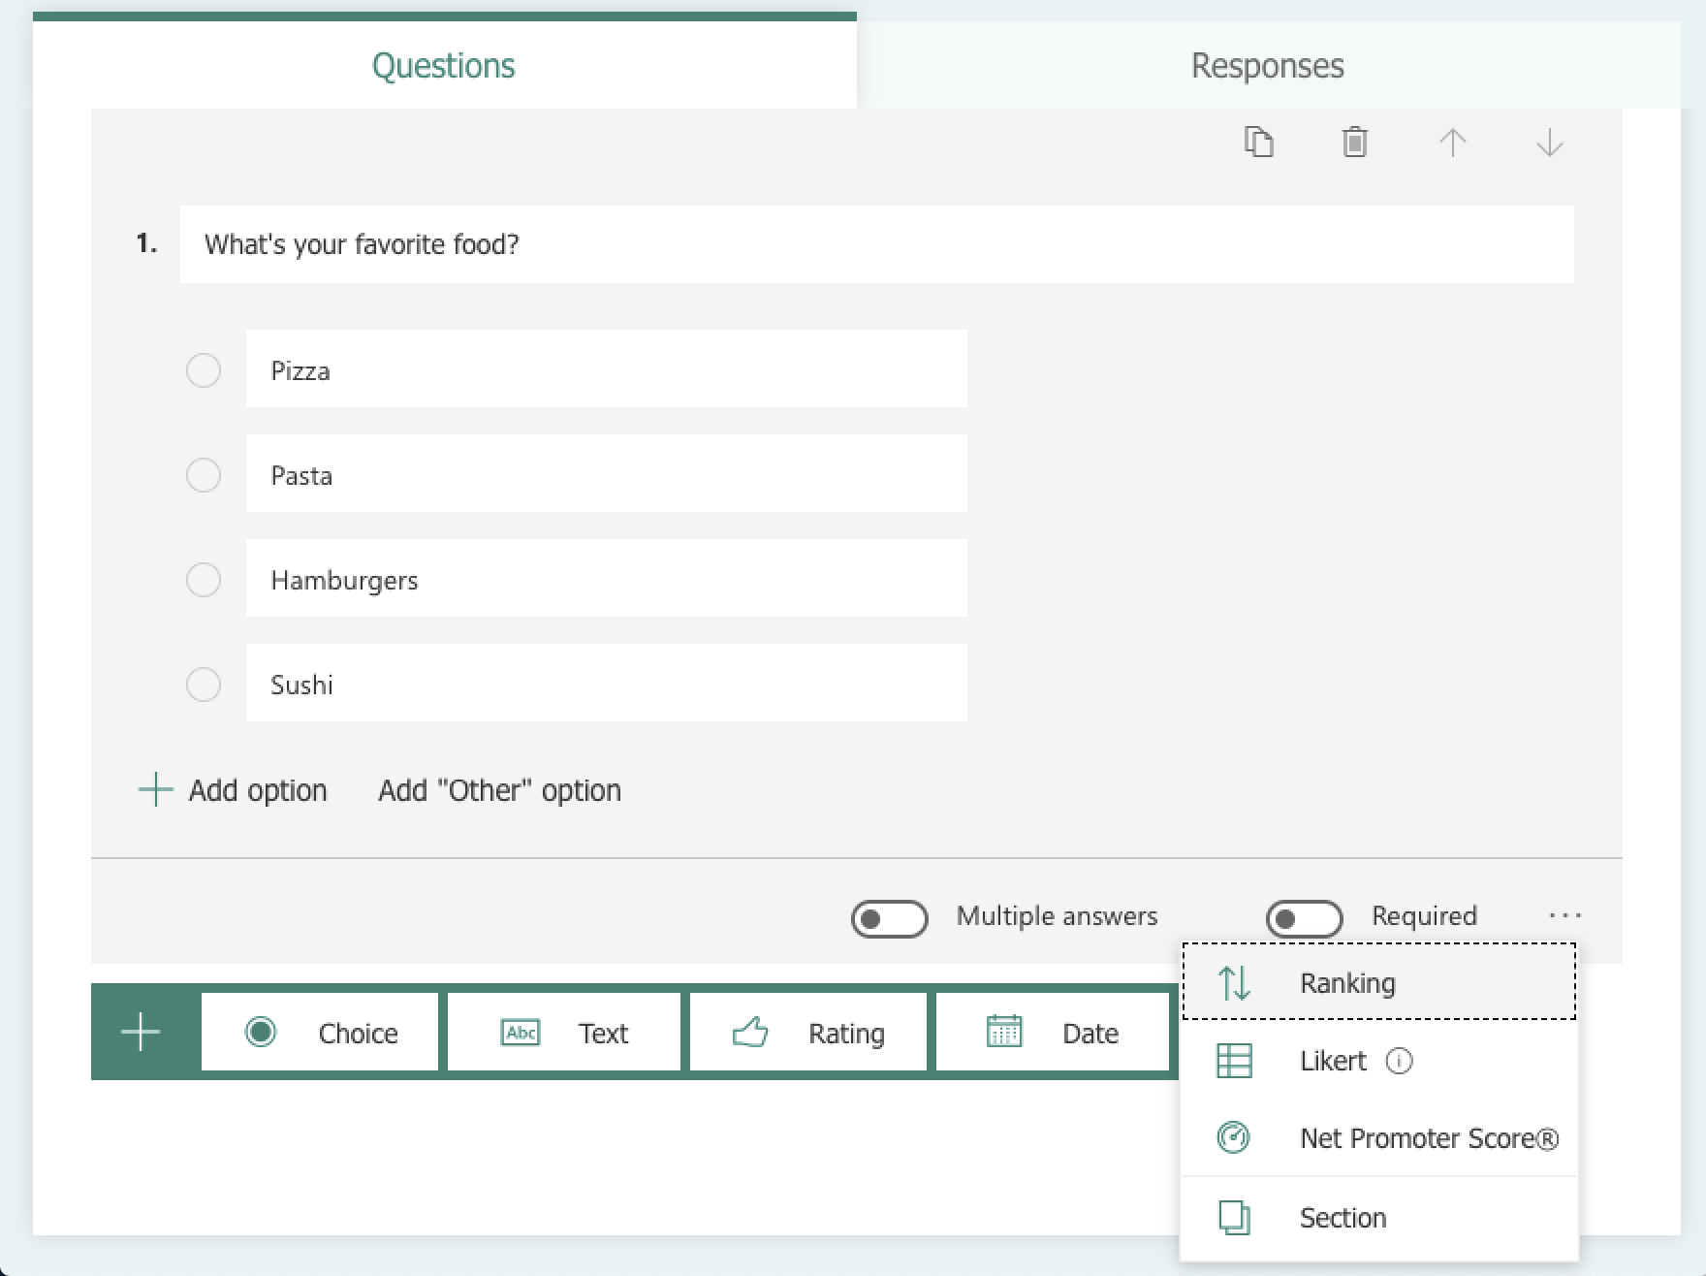The height and width of the screenshot is (1276, 1706).
Task: Choose Net Promoter Score from the menu
Action: coord(1379,1137)
